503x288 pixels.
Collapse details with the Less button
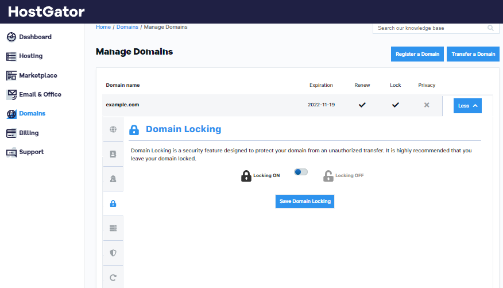coord(467,106)
